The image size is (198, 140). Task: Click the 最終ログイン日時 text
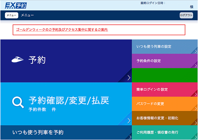point(153,3)
